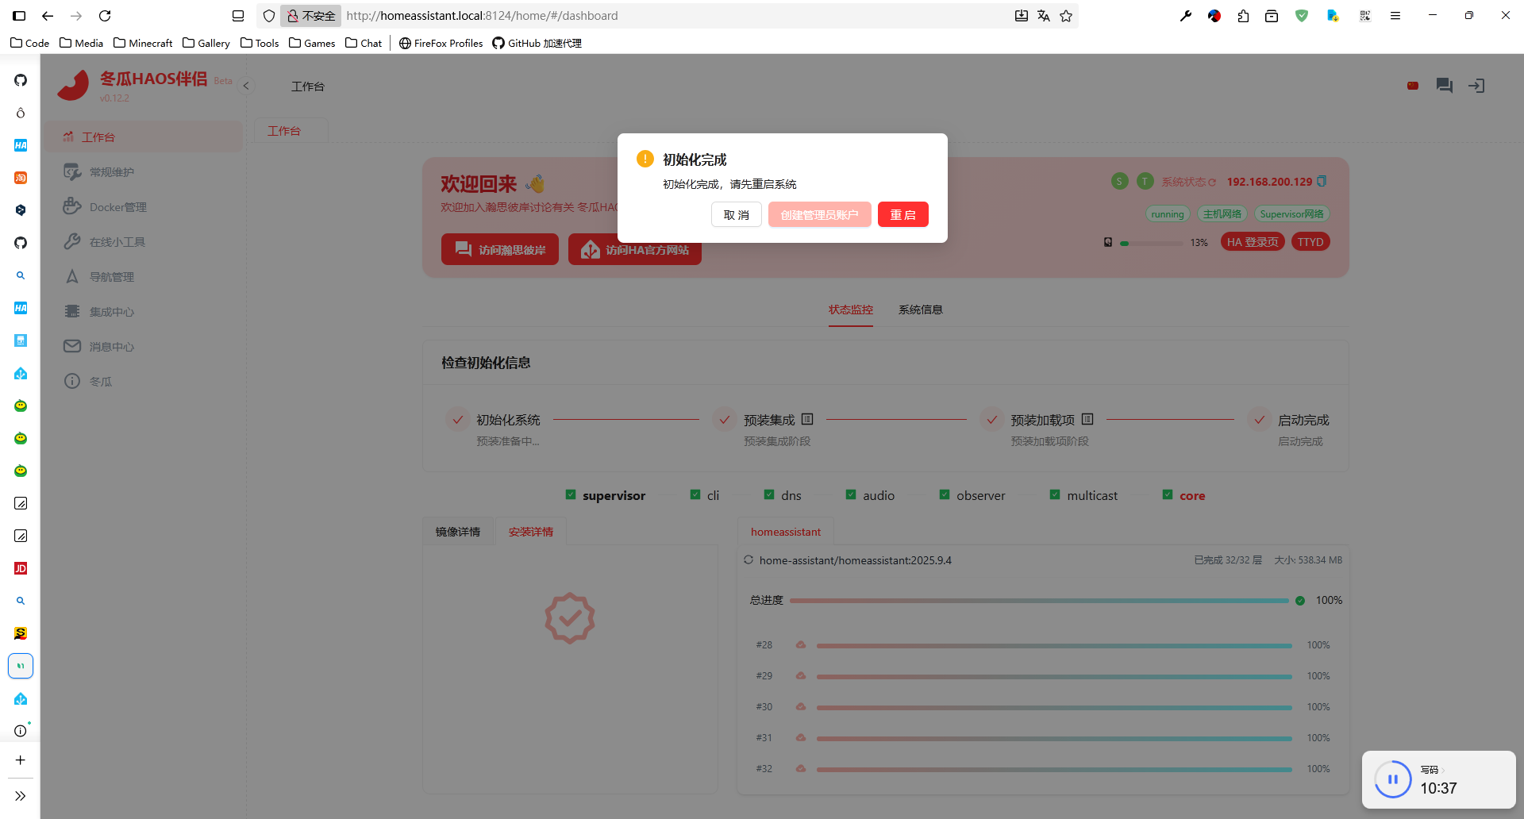This screenshot has width=1524, height=819.
Task: Refresh system status via 系统状态 icon
Action: 1212,183
